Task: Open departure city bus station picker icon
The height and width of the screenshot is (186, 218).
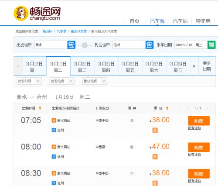Action: [71, 45]
